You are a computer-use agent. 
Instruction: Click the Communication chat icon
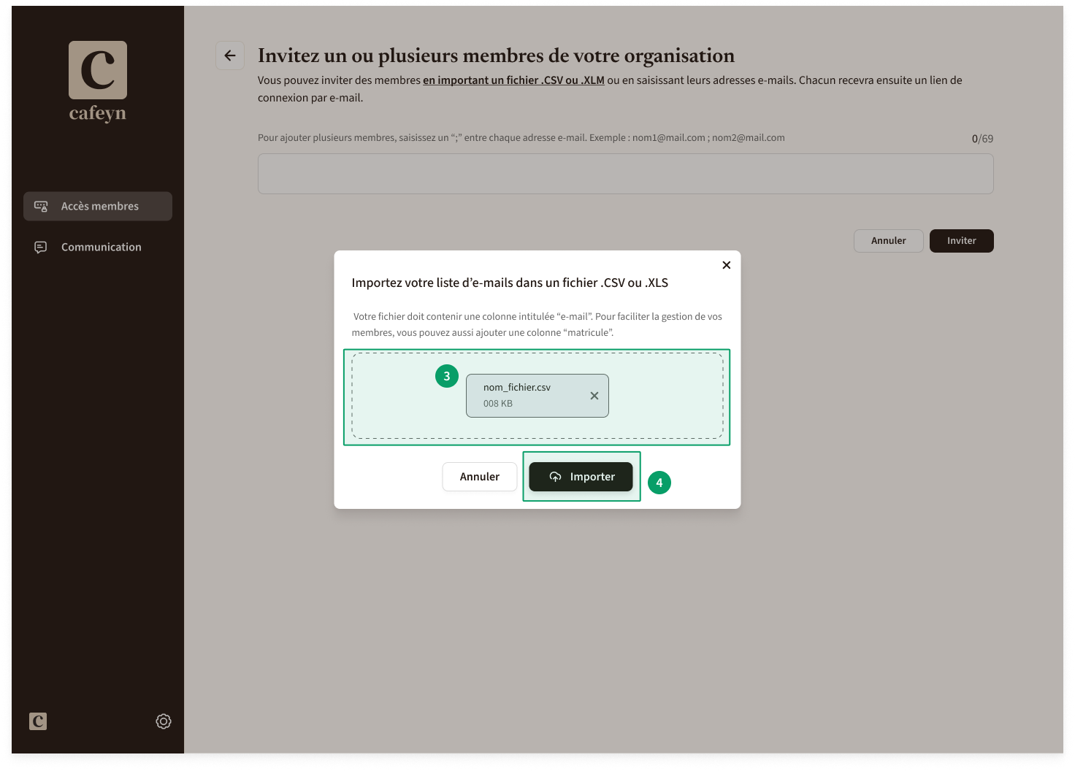[41, 248]
